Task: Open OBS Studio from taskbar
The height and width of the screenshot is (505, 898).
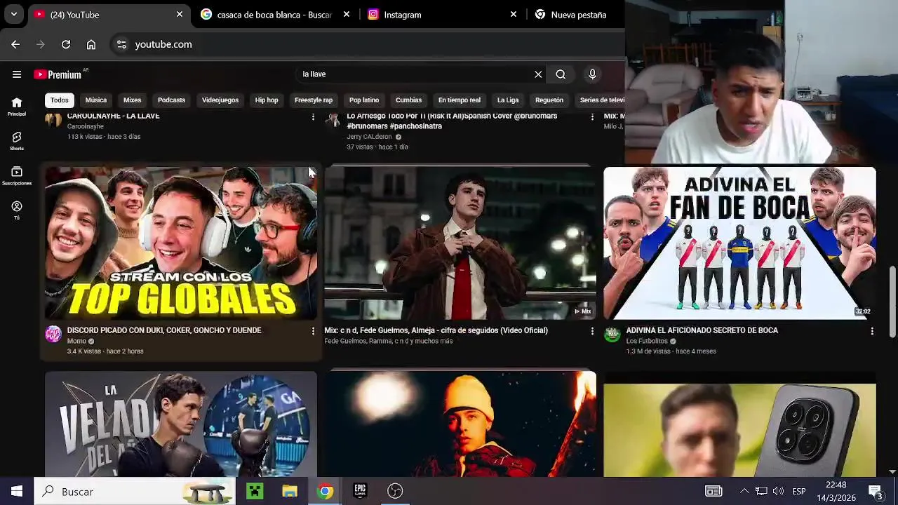Action: (x=395, y=491)
